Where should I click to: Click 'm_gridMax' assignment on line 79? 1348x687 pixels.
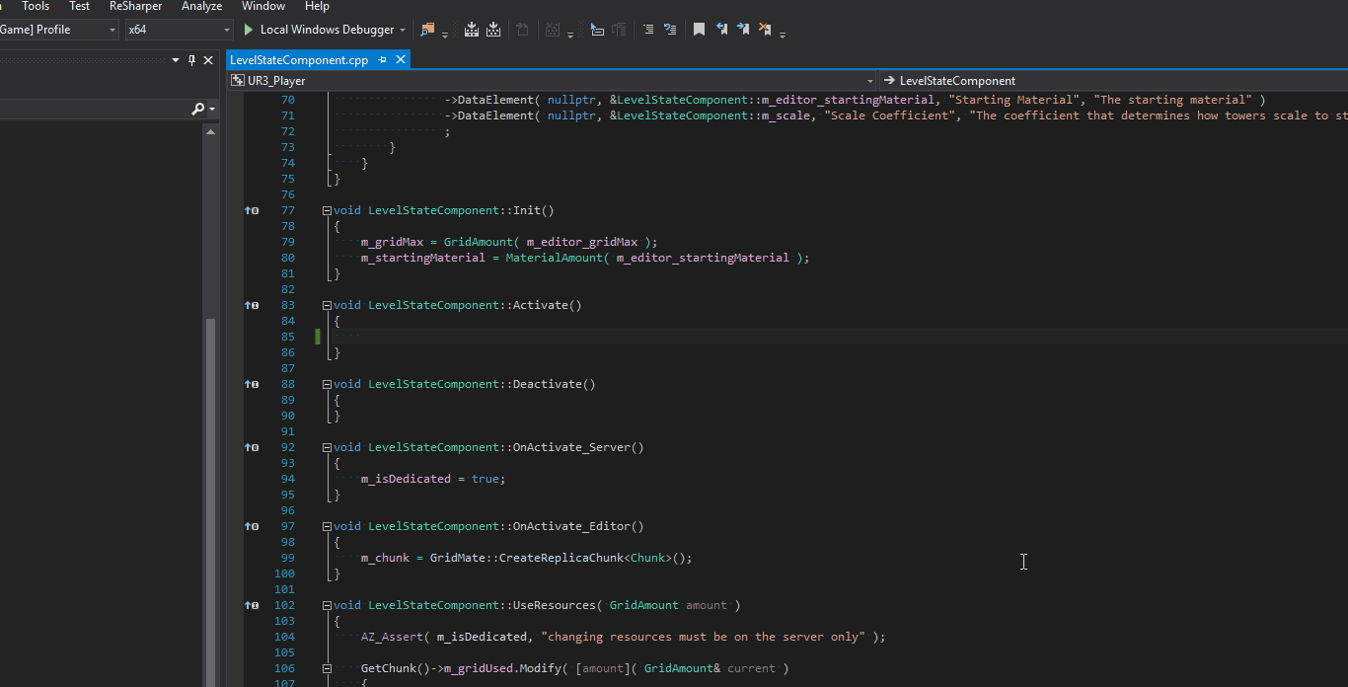[391, 242]
